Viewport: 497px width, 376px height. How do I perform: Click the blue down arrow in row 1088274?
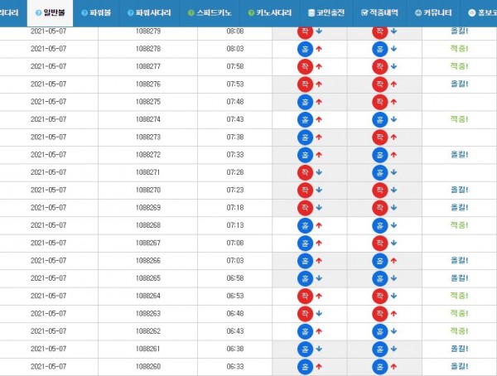[x=393, y=119]
